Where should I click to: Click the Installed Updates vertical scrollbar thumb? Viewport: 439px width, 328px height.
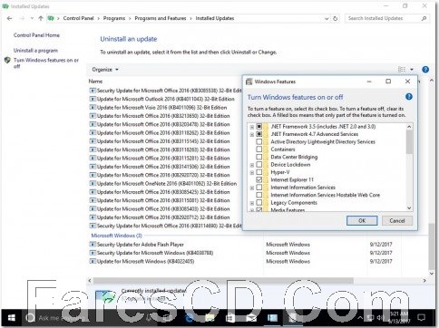click(431, 246)
